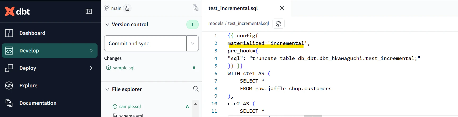
Task: Select the Develop menu item
Action: tap(50, 51)
